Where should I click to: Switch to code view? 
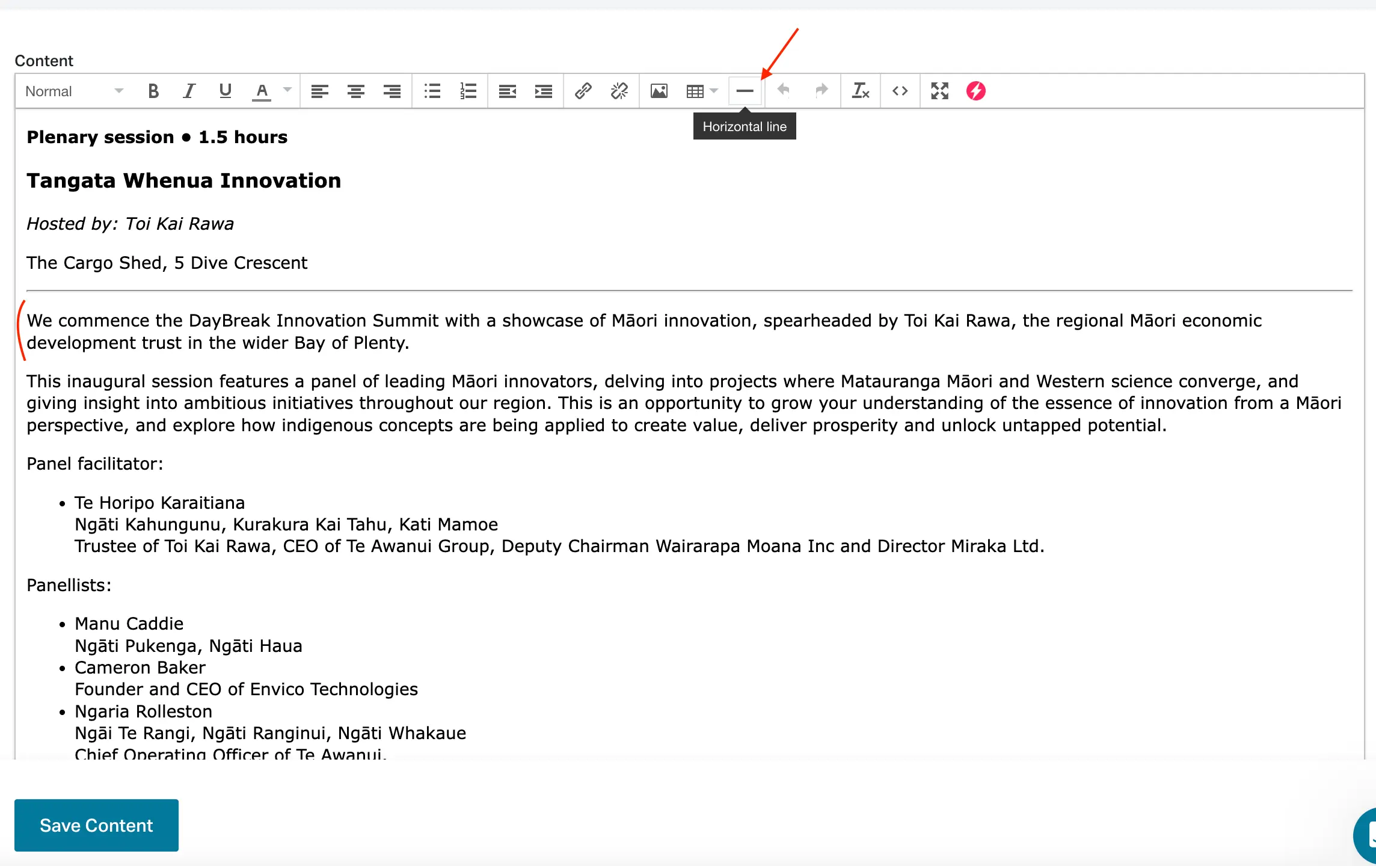(900, 91)
